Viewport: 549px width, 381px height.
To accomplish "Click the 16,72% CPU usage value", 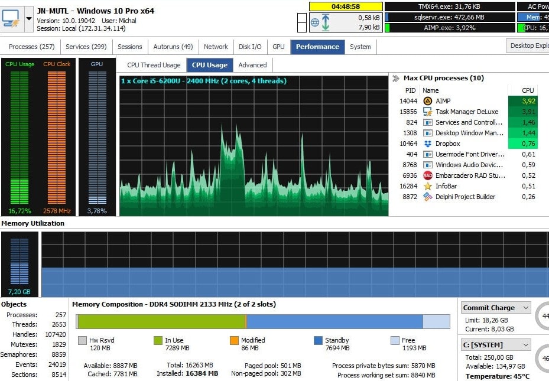I will point(20,211).
